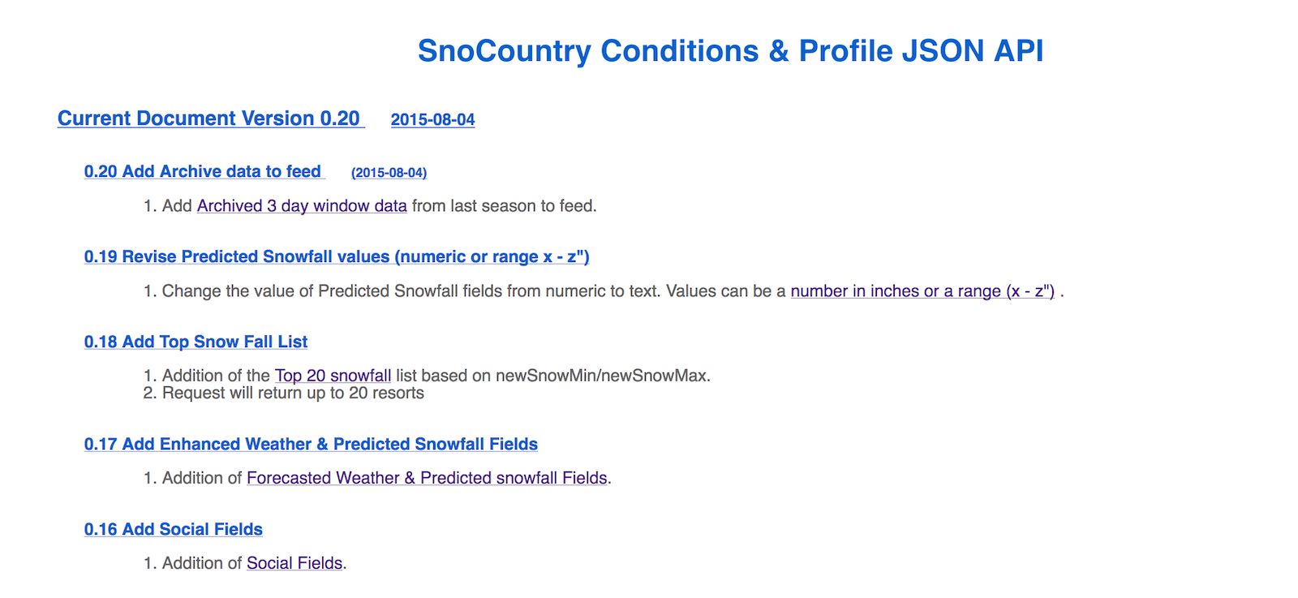This screenshot has height=598, width=1298.
Task: Open the 0.16 Add Social Fields heading
Action: coord(174,530)
